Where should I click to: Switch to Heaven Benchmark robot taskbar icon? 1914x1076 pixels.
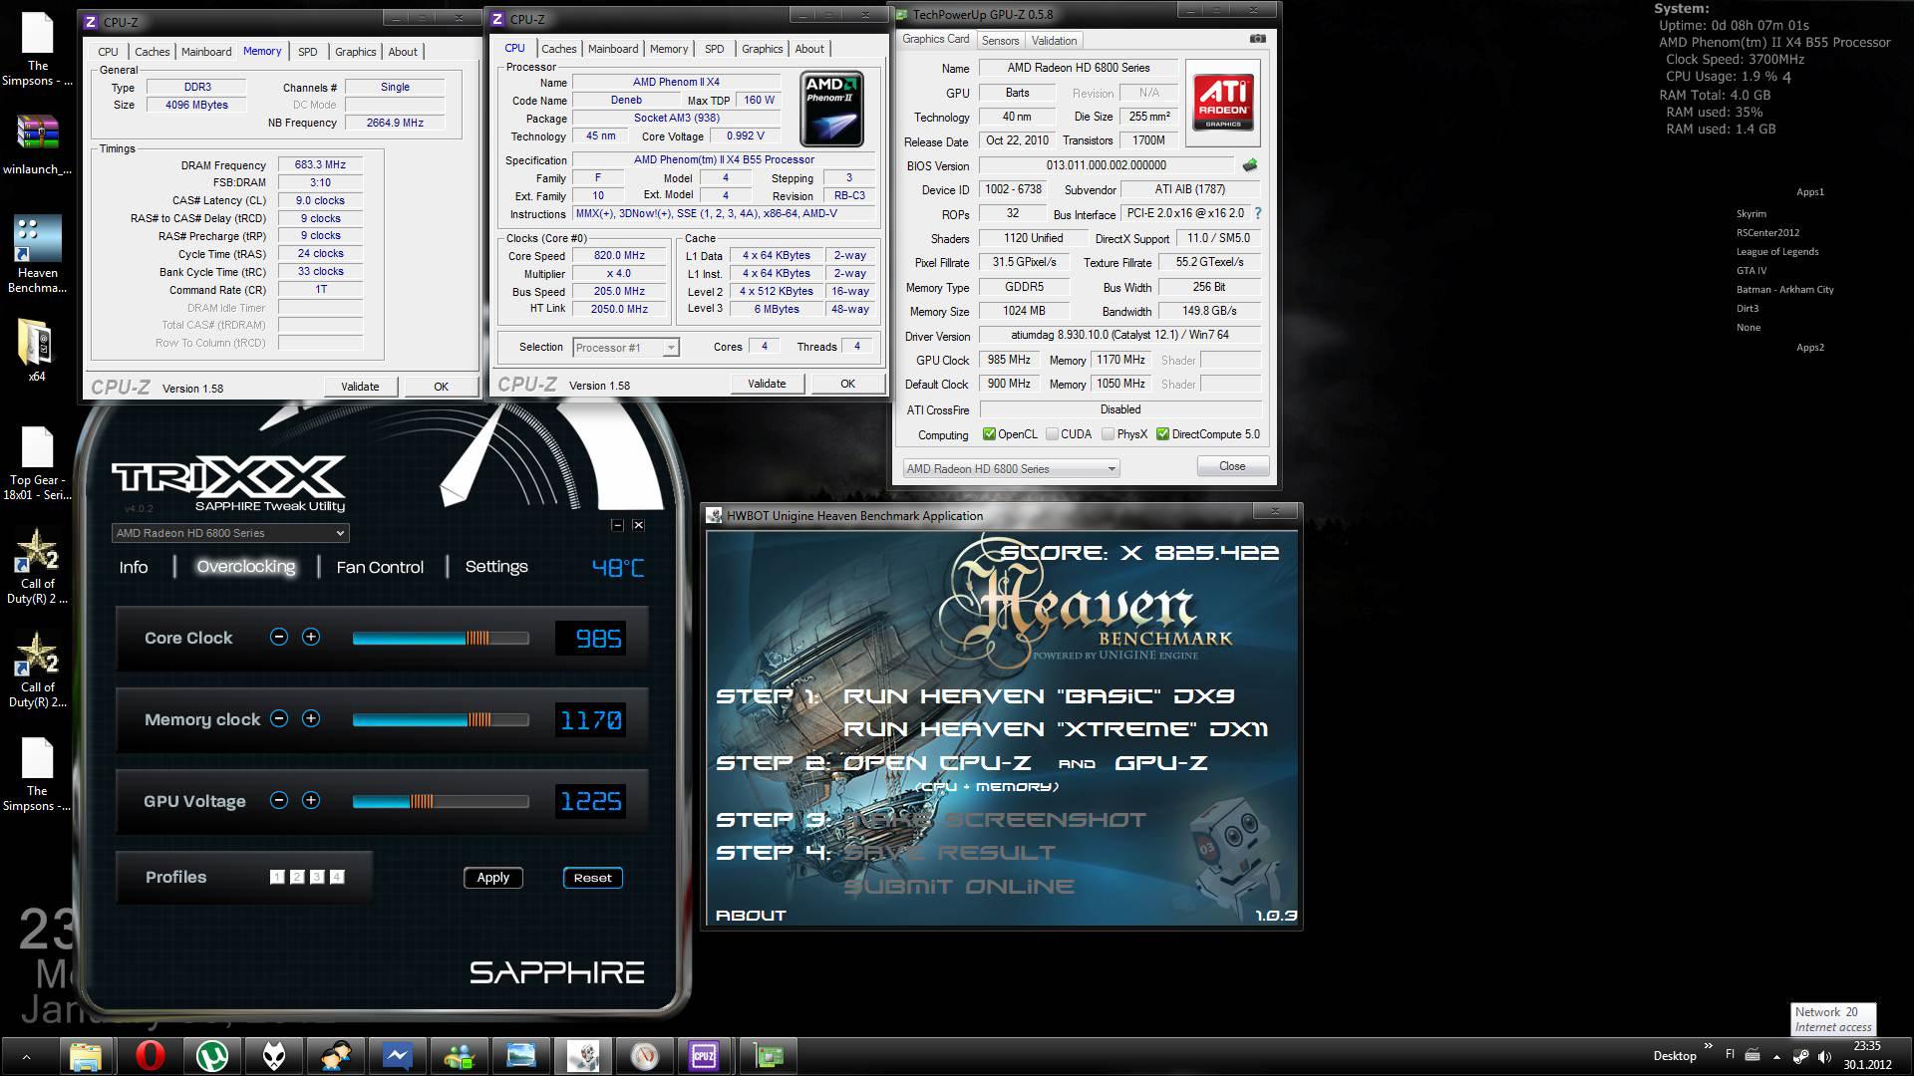582,1055
